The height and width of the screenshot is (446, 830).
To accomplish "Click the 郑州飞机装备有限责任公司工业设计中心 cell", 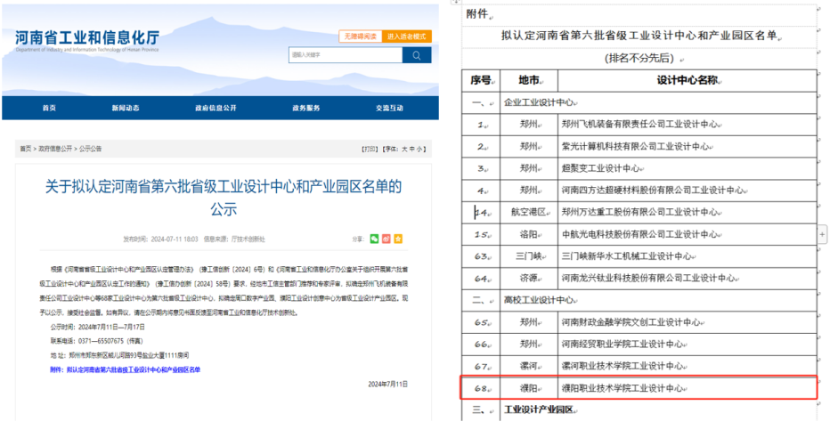I will tap(688, 125).
